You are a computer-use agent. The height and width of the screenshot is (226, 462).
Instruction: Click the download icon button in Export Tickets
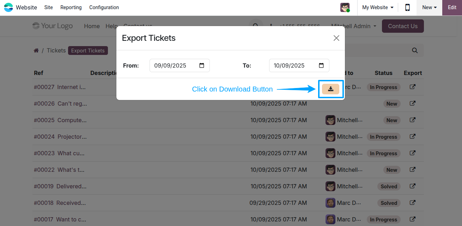click(330, 89)
